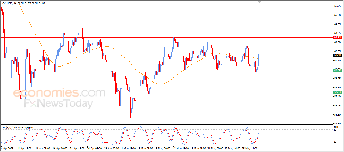Screen dimensions: 344x152
Task: Click the 58.30 price axis label
Action: point(337,88)
